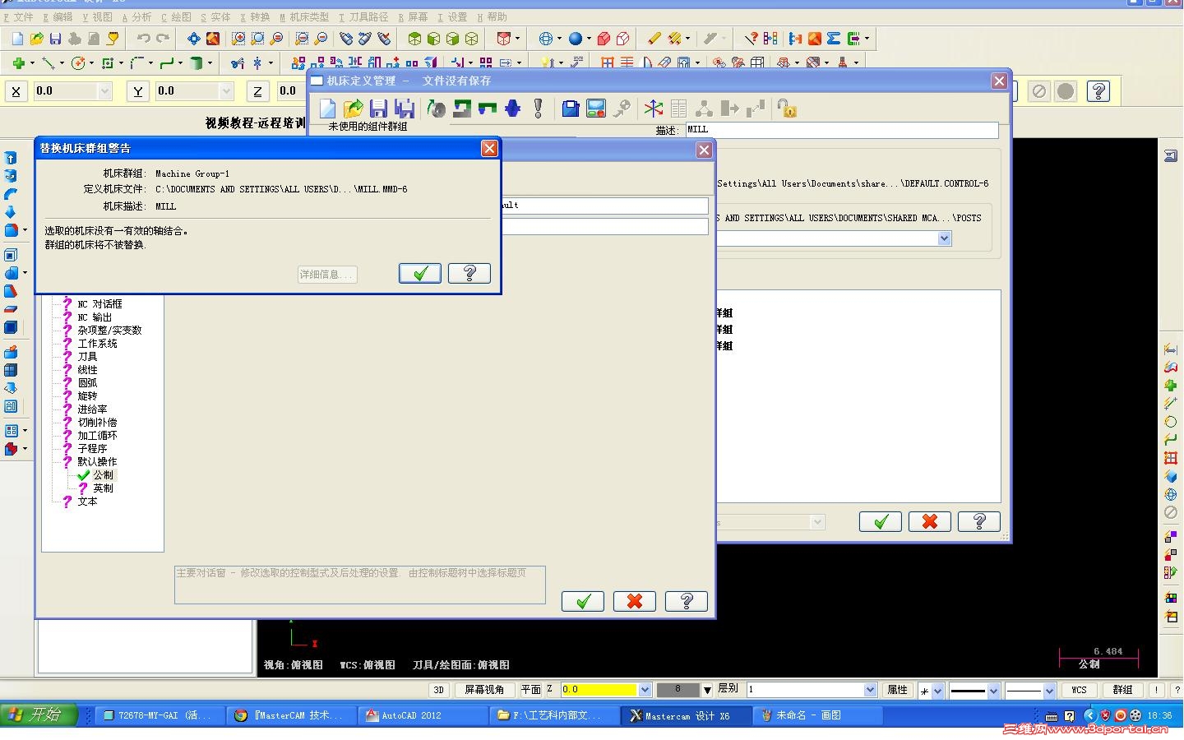The width and height of the screenshot is (1184, 740).
Task: Open the 层别 level dropdown
Action: coord(871,690)
